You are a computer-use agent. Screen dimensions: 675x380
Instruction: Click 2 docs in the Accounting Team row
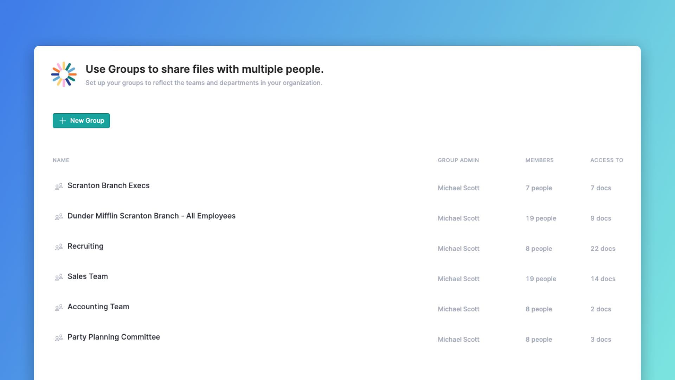pos(601,309)
